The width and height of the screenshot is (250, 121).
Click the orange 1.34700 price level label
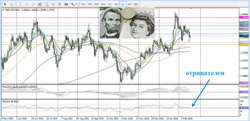pos(243,44)
